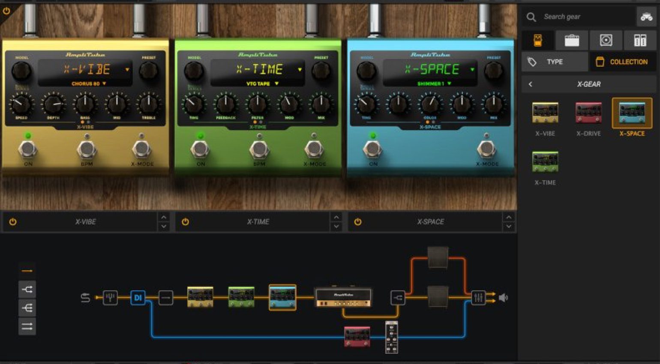Choose X-DRIVE from the X-GEAR collection
The image size is (660, 364).
tap(588, 119)
